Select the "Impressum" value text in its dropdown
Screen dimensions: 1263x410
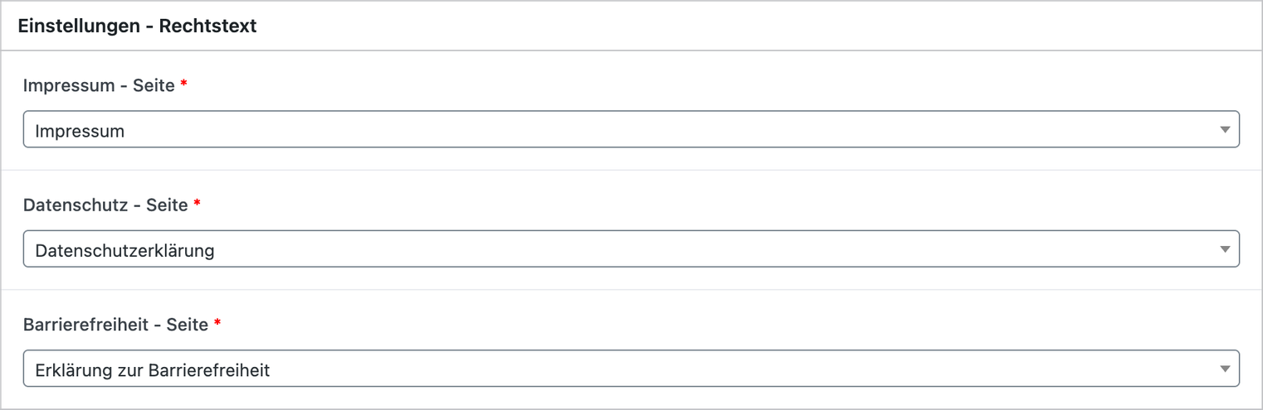80,131
